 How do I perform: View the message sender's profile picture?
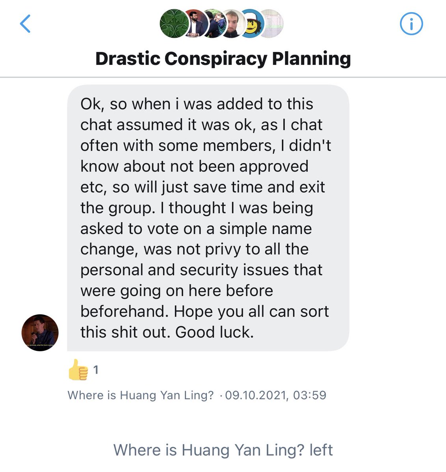(x=40, y=333)
